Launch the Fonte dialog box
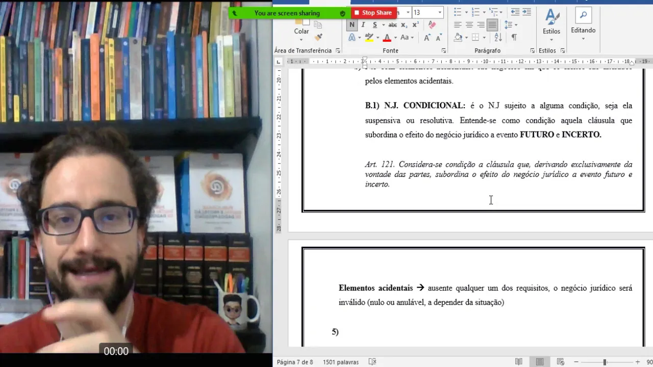The image size is (653, 367). pyautogui.click(x=444, y=51)
